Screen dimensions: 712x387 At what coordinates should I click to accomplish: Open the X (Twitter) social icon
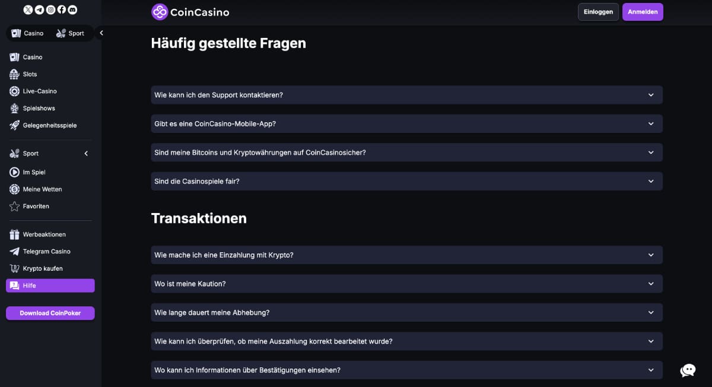pos(28,9)
